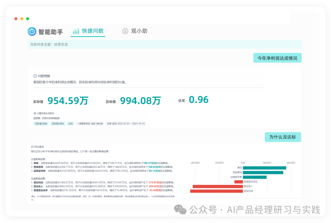Click the 计算结果生成条件 gear icon
Screen dimensions: 331x223
pos(35,113)
